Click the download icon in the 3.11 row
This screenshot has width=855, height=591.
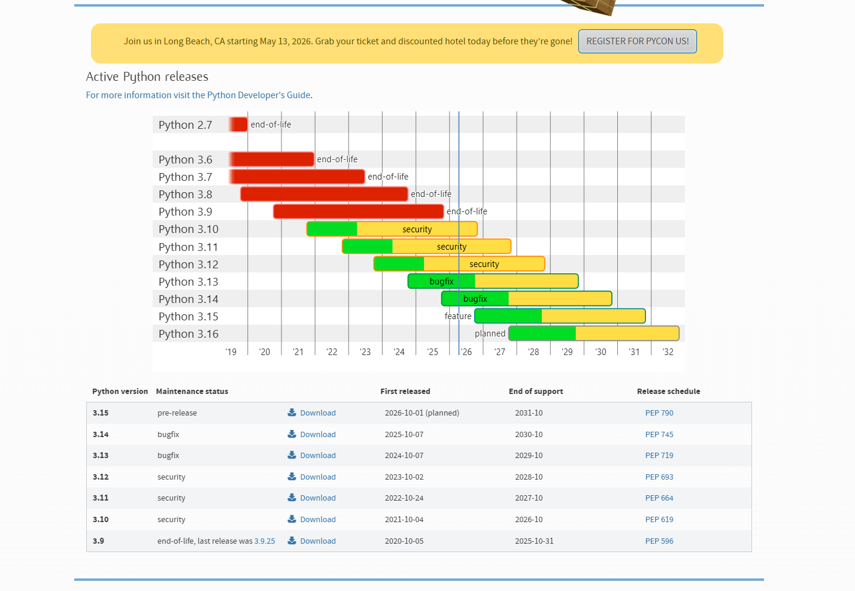pos(292,498)
